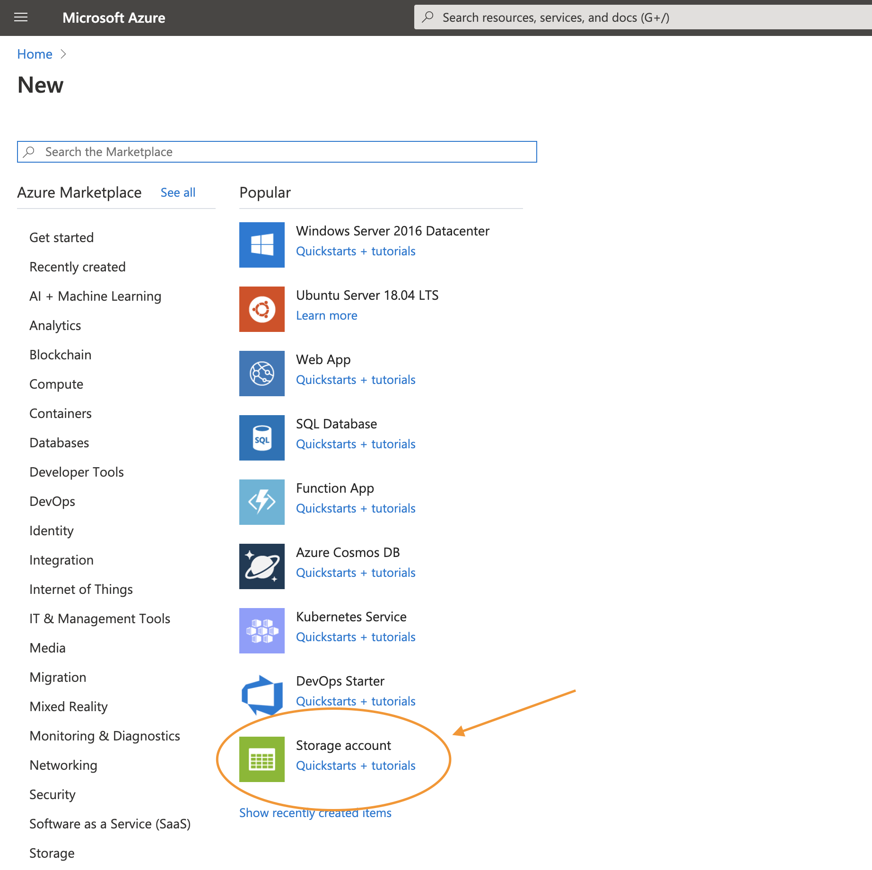872x870 pixels.
Task: Open Quickstarts + tutorials for DevOps Starter
Action: tap(356, 701)
